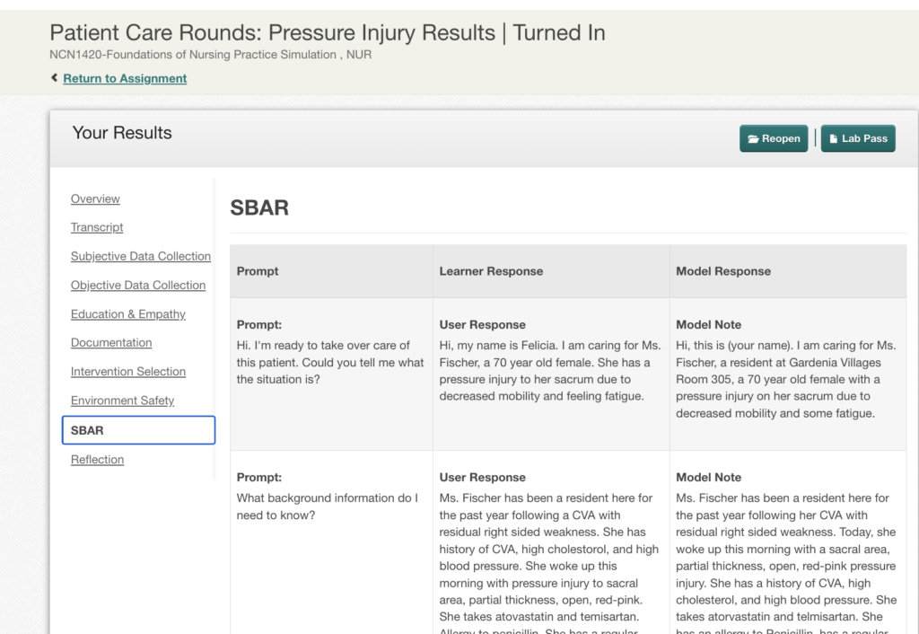The height and width of the screenshot is (634, 919).
Task: Click the situation User Response cell text
Action: coord(550,371)
